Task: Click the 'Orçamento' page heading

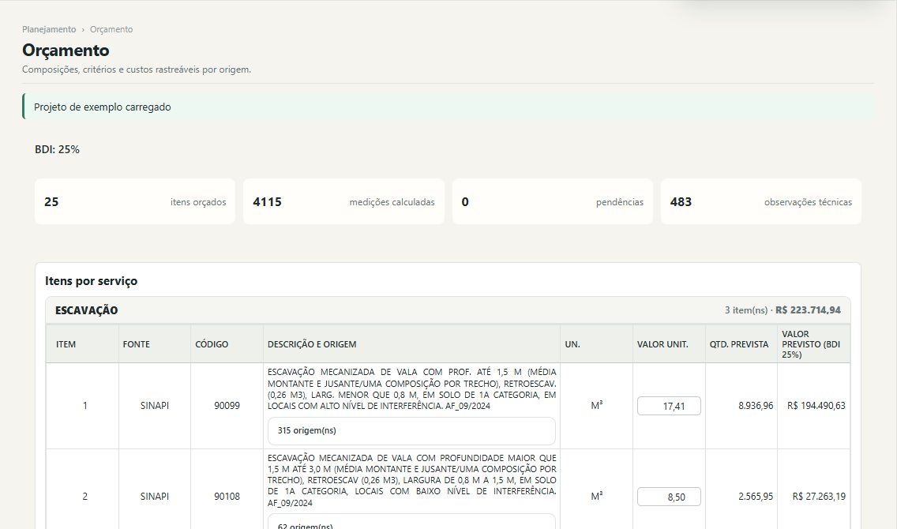Action: click(66, 51)
